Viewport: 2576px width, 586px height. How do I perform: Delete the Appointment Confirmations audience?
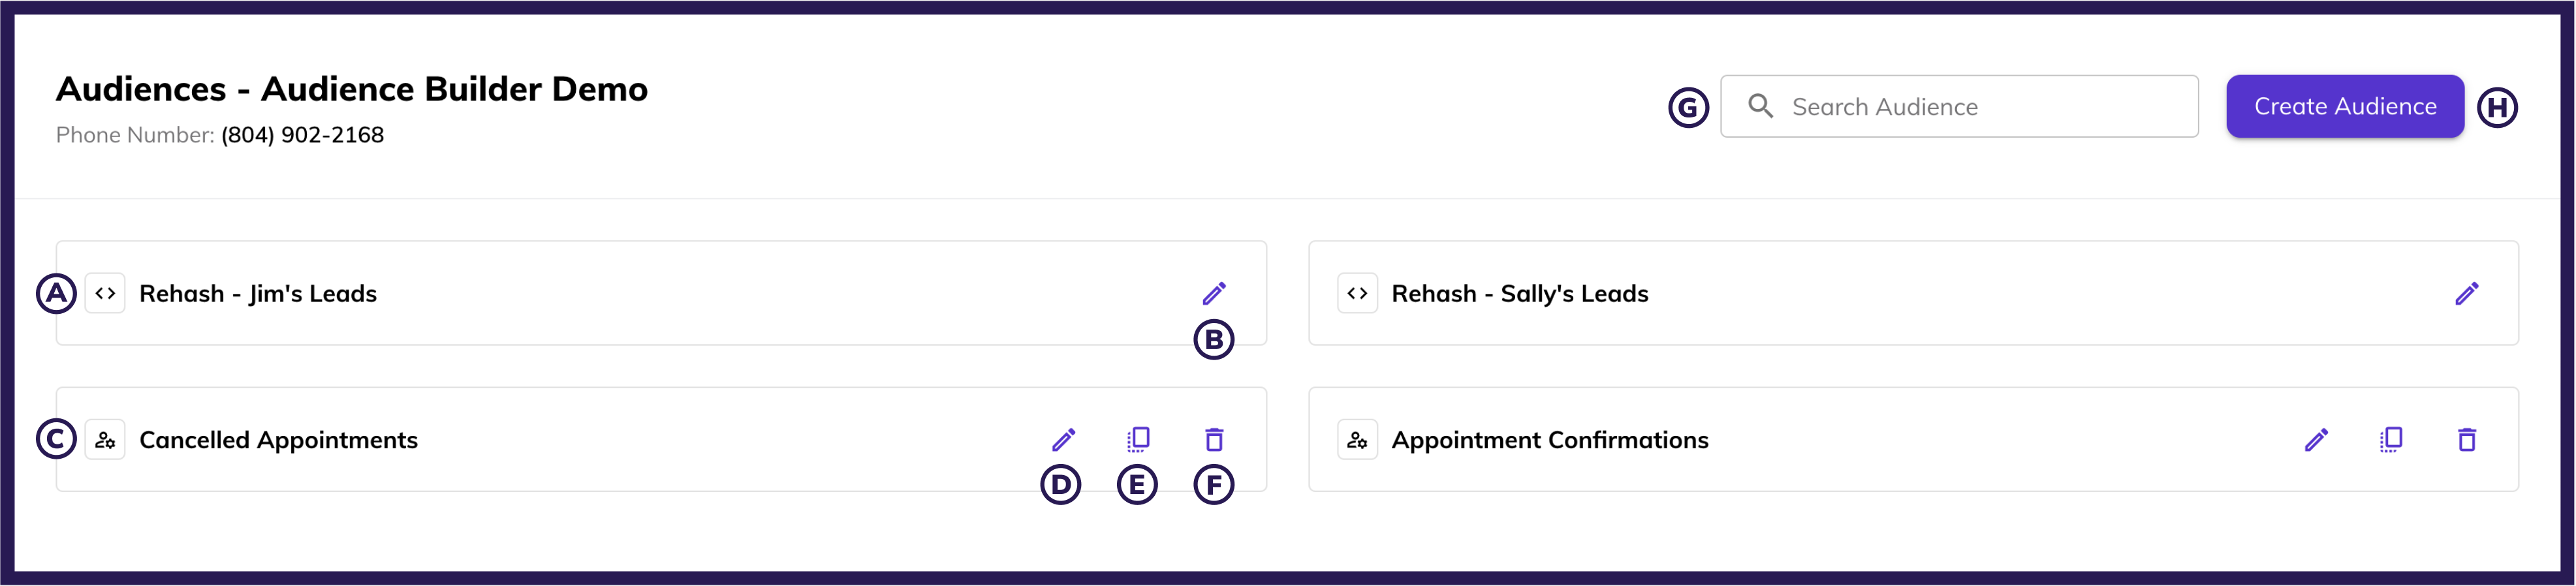pyautogui.click(x=2466, y=439)
